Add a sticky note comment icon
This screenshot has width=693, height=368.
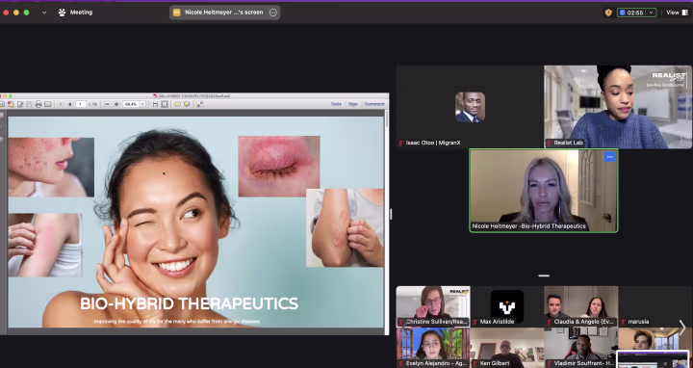coord(177,104)
